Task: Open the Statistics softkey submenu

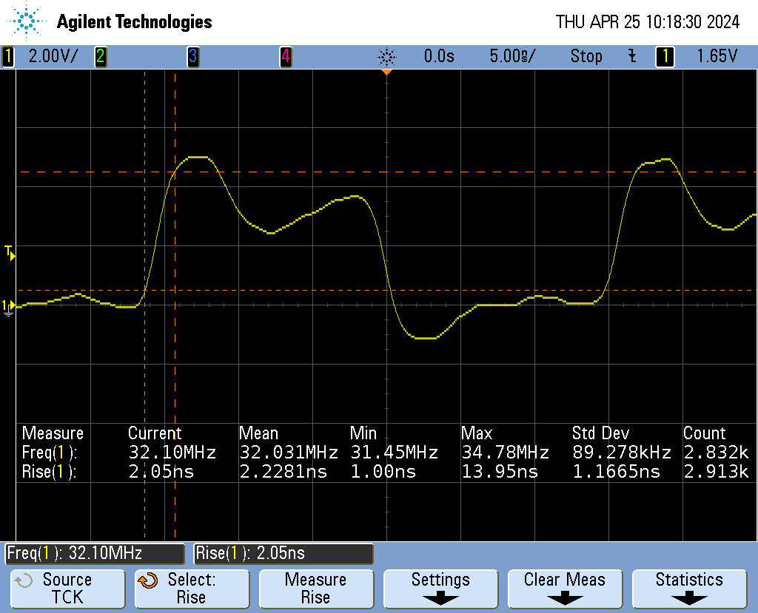Action: coord(688,589)
